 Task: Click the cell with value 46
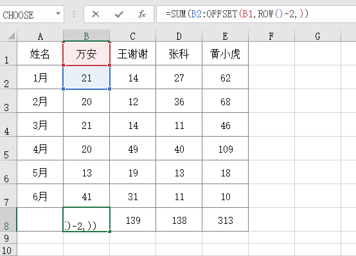[225, 125]
